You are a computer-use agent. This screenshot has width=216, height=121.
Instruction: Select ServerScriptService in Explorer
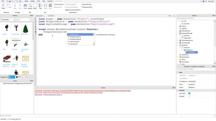coord(187,40)
